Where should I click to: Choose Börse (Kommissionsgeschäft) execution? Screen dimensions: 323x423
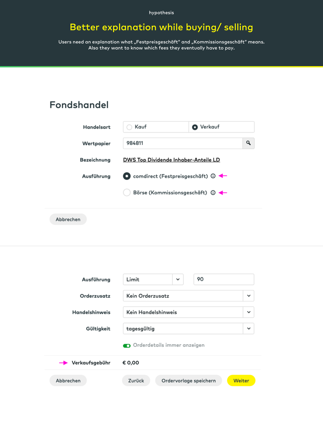coord(127,193)
